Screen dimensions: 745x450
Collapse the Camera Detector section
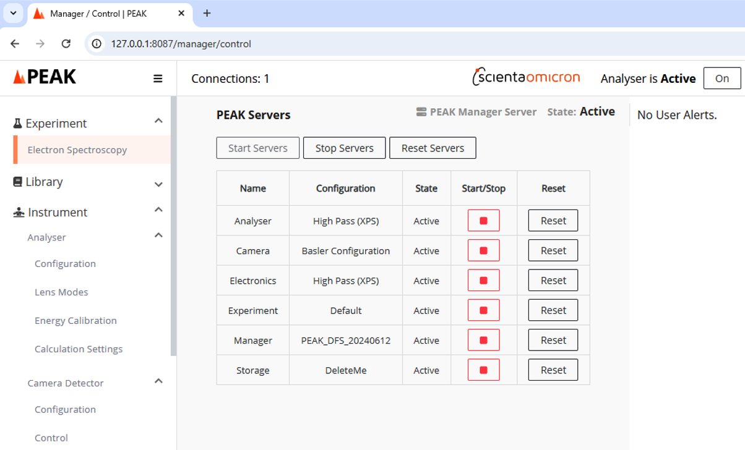tap(158, 381)
